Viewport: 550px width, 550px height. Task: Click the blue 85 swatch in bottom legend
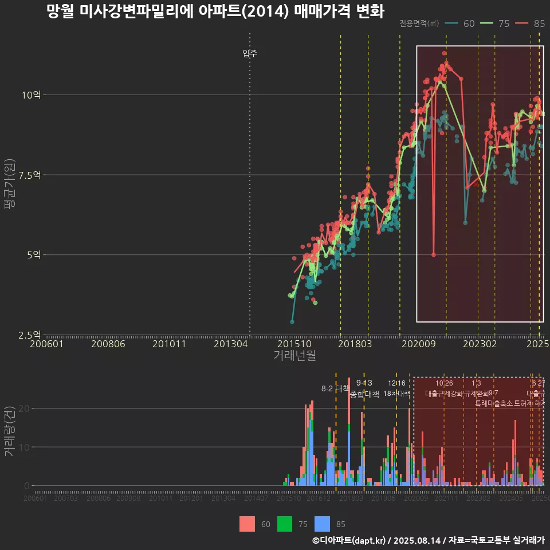pos(322,524)
